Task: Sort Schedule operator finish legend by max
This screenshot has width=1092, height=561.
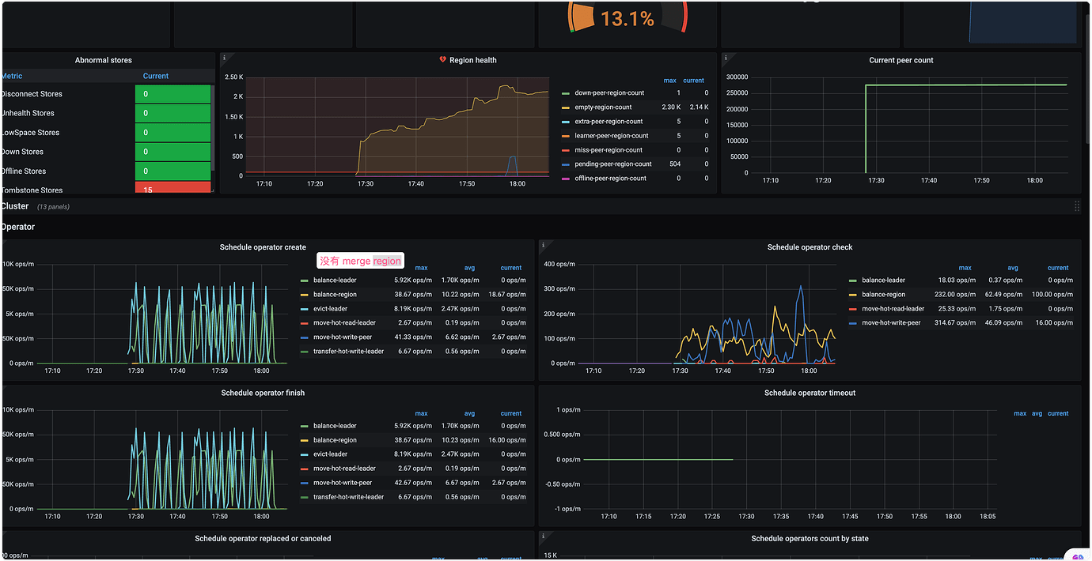Action: [422, 413]
